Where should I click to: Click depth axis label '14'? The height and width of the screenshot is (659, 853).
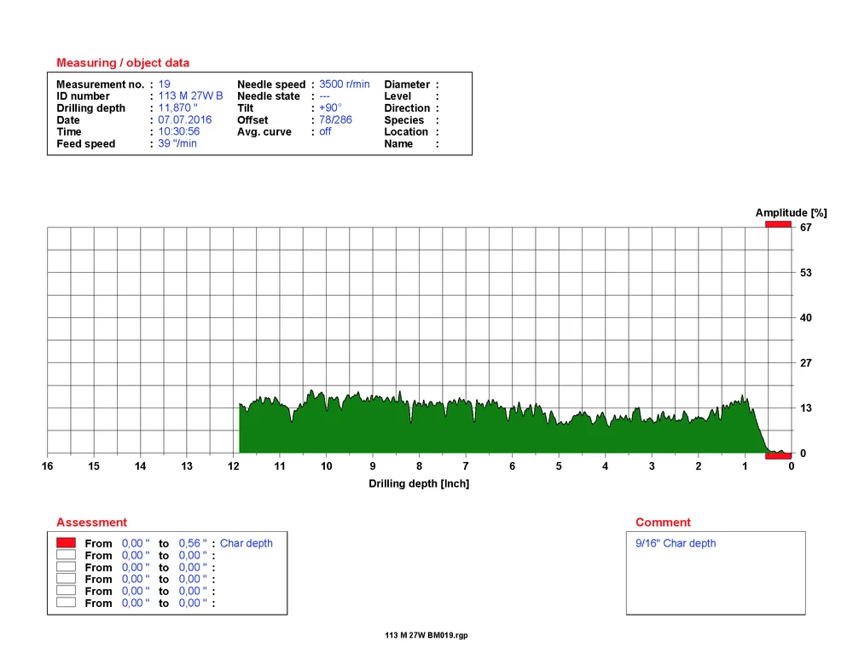(141, 466)
